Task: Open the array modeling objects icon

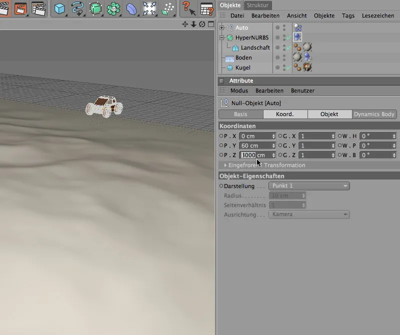Action: click(x=113, y=8)
